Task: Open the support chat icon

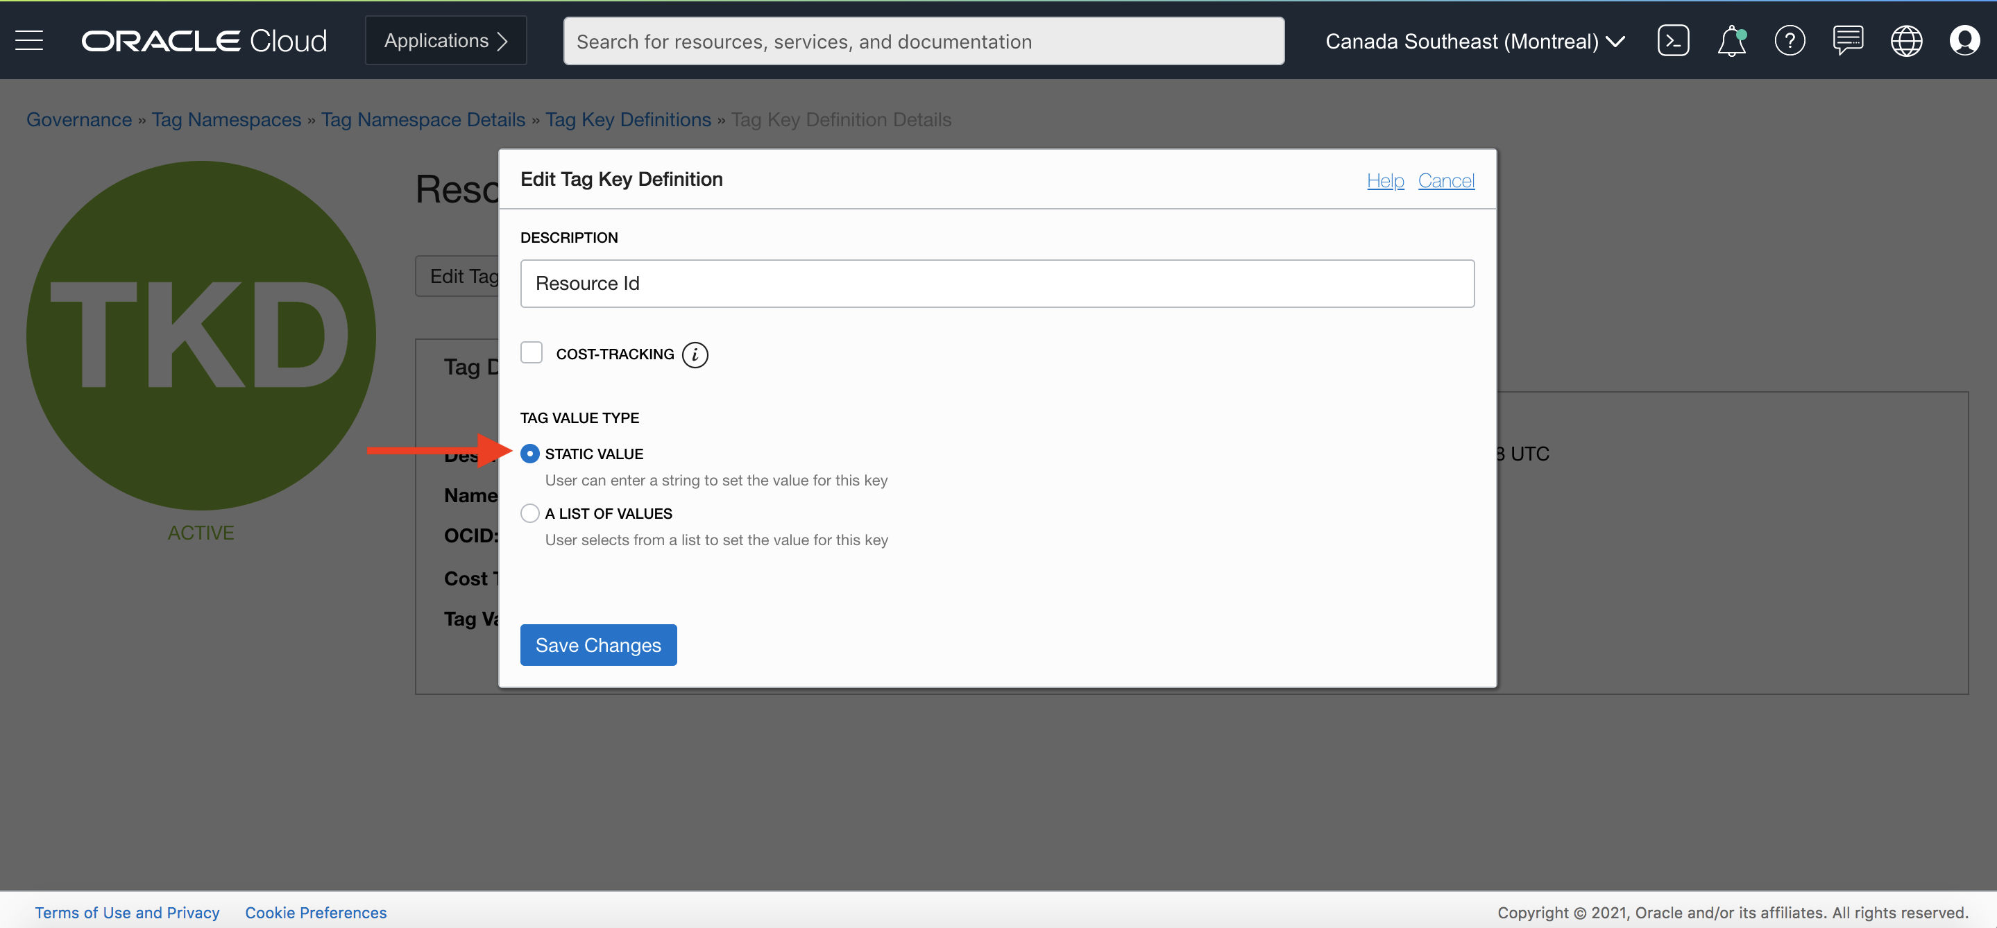Action: coord(1847,40)
